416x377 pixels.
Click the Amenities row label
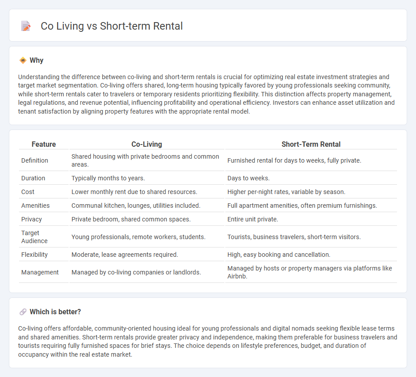[35, 206]
